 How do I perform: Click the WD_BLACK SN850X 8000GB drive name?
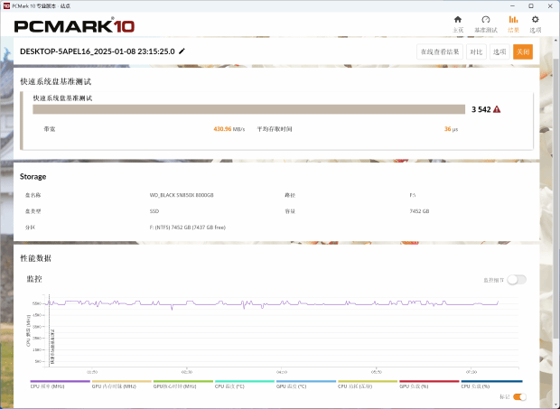[x=182, y=195]
